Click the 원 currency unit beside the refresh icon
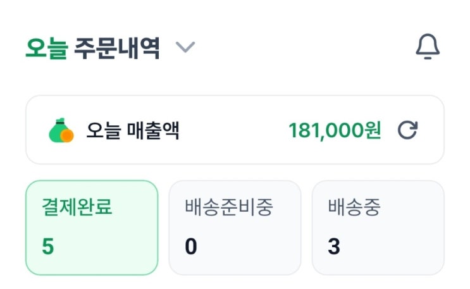The image size is (470, 289). [373, 130]
